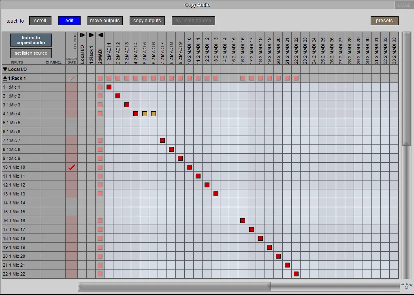Toggle listen safe check for 1:Rack 1
This screenshot has width=414, height=295.
pos(72,78)
